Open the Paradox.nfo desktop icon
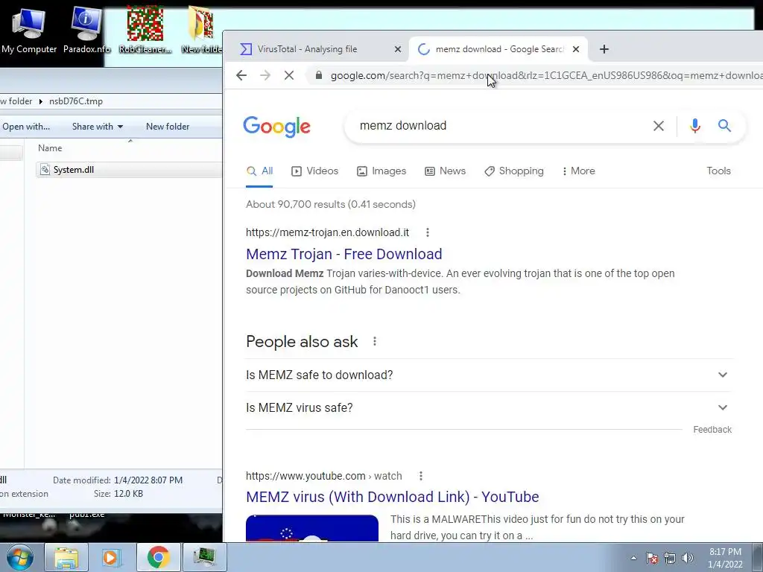Image resolution: width=763 pixels, height=572 pixels. click(x=86, y=29)
